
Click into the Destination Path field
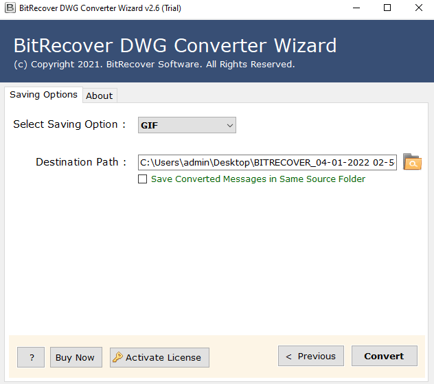click(267, 163)
